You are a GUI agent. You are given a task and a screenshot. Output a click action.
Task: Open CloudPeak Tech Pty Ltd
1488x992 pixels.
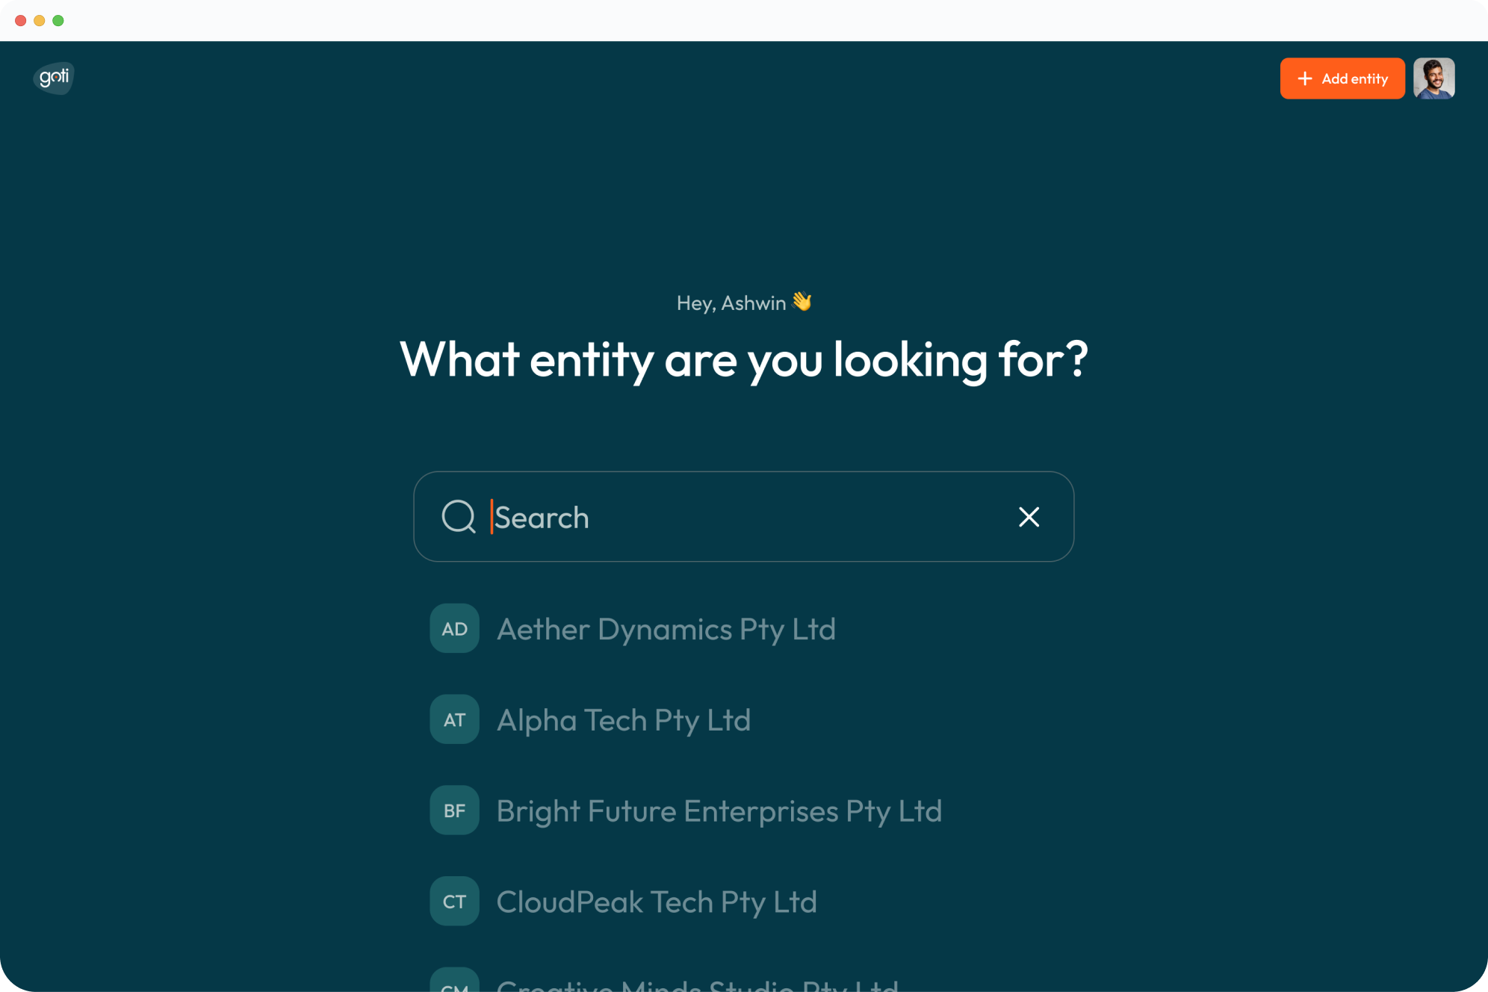[x=657, y=902]
